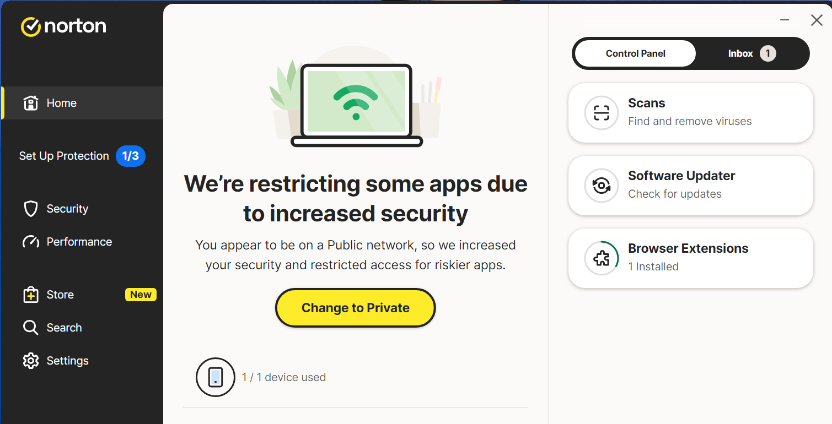Click the Settings gear icon

pos(31,361)
